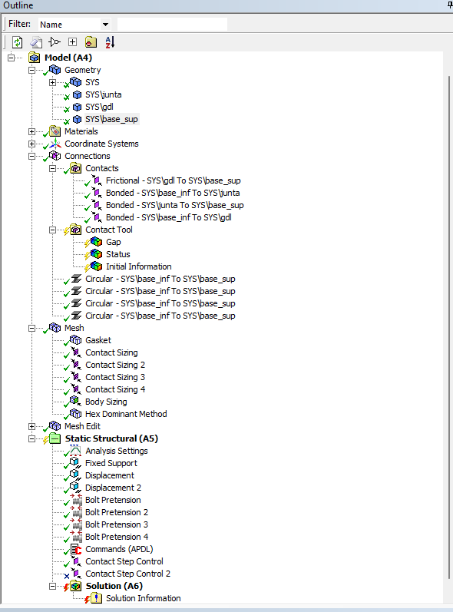Click the refresh icon in Outline toolbar
Image resolution: width=453 pixels, height=612 pixels.
click(17, 42)
